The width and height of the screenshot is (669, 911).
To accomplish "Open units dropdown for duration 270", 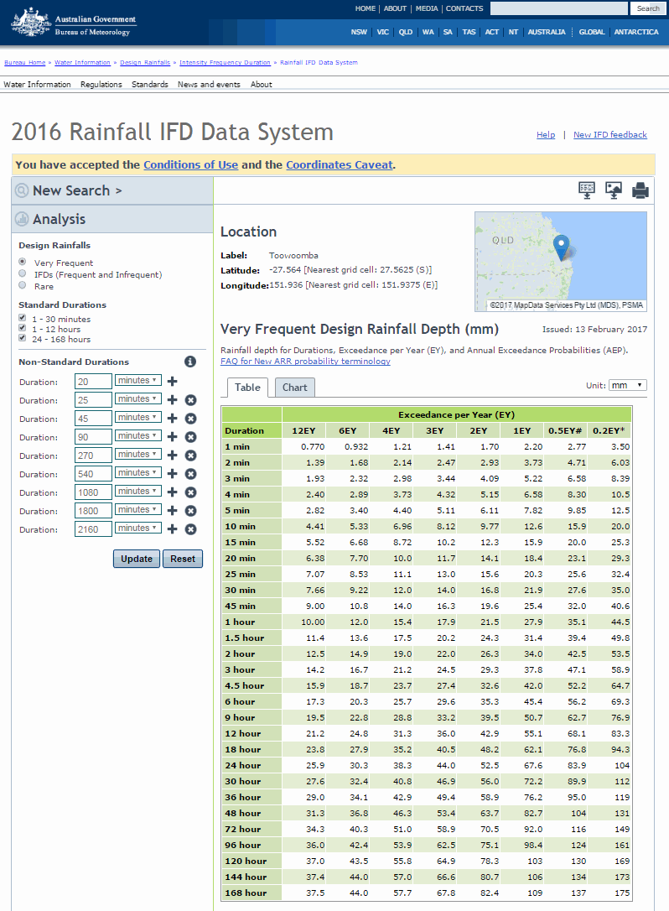I will [x=137, y=455].
